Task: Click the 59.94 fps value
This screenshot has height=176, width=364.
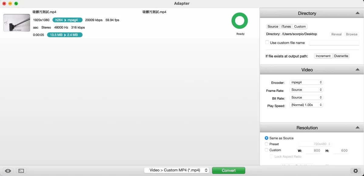Action: [x=112, y=20]
